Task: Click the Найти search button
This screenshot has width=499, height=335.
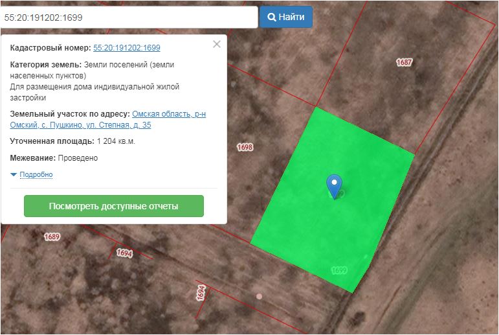Action: [x=286, y=17]
